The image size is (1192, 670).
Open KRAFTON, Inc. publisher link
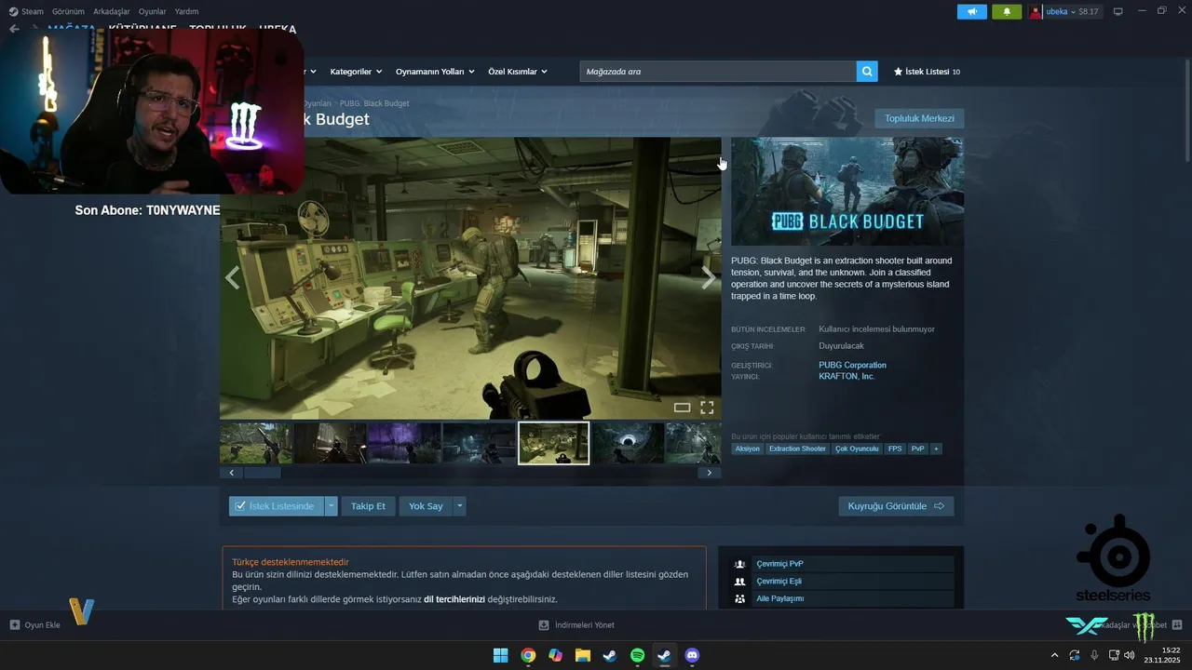(x=847, y=376)
